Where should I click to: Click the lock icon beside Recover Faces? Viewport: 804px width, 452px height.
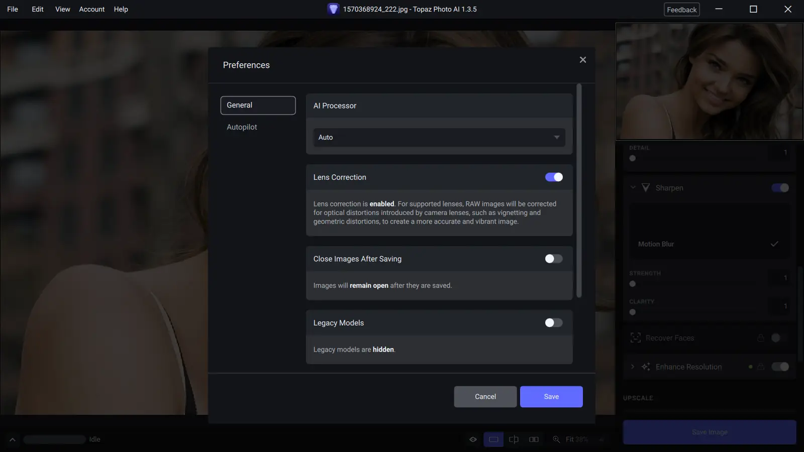tap(761, 338)
